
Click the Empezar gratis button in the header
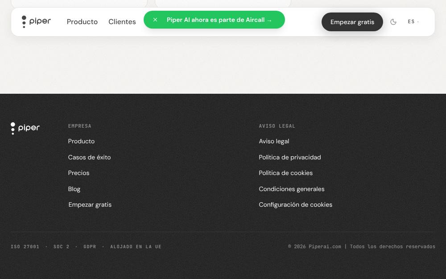pos(352,22)
